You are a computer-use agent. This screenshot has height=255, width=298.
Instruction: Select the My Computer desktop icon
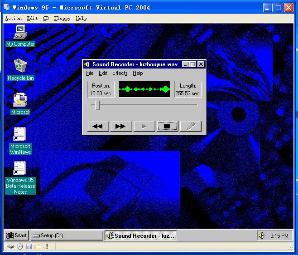click(x=20, y=36)
